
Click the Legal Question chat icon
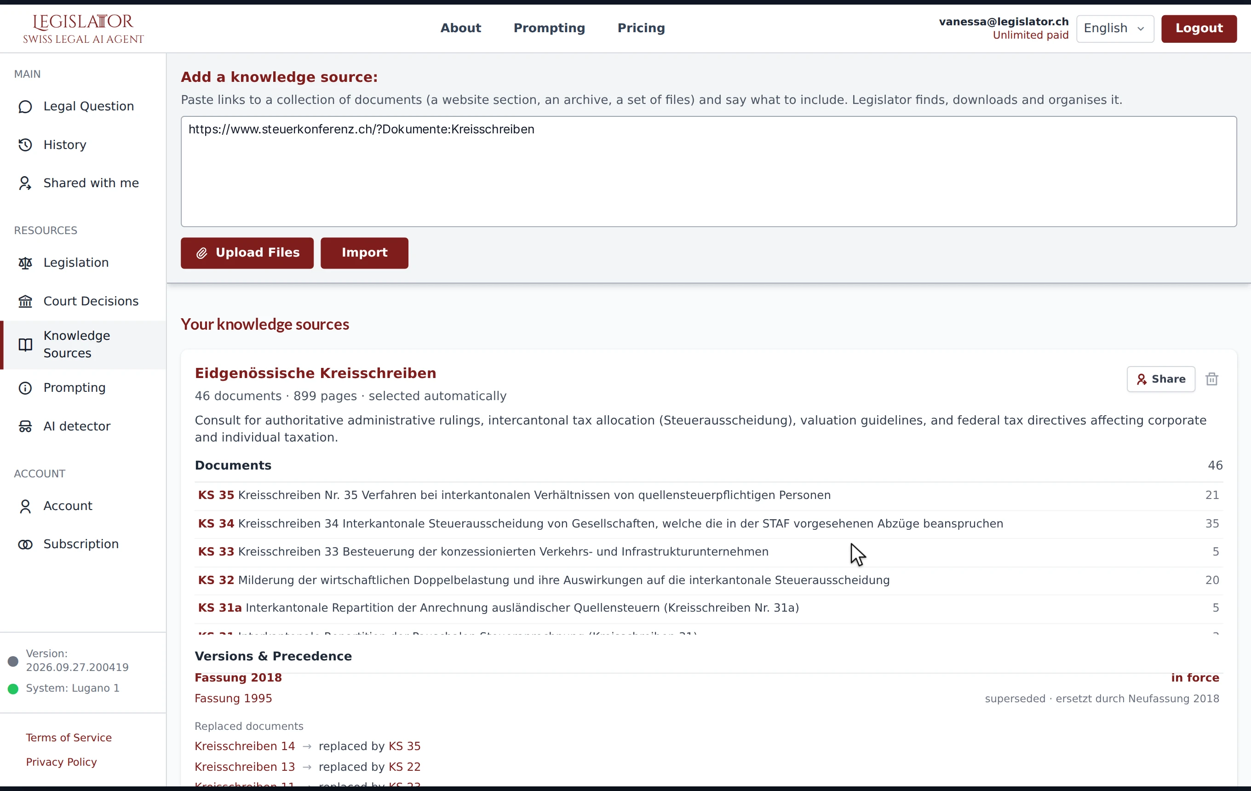(25, 107)
